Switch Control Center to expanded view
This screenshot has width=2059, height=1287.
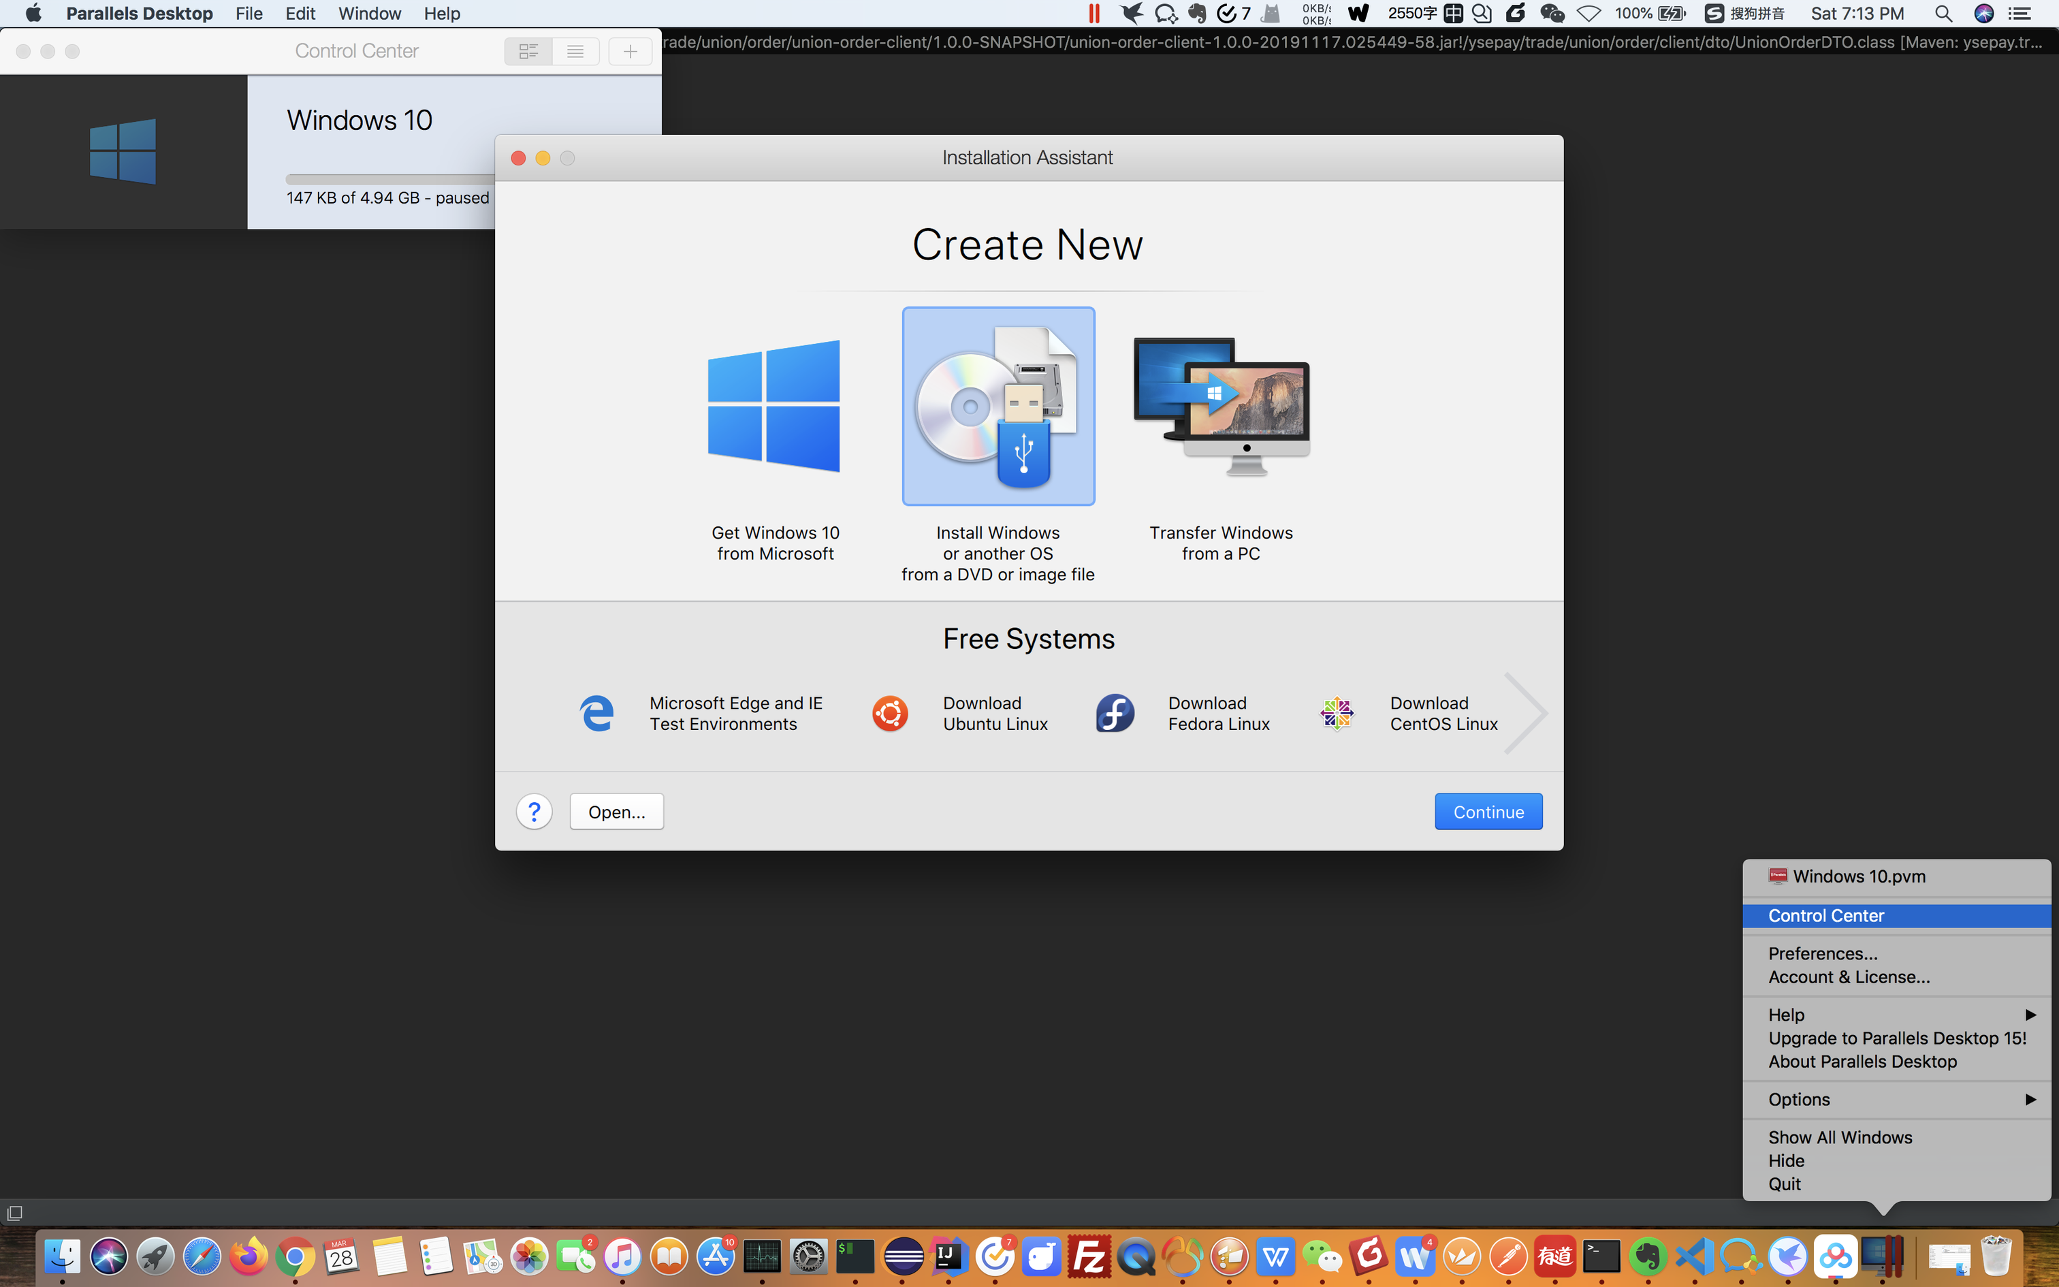tap(528, 51)
